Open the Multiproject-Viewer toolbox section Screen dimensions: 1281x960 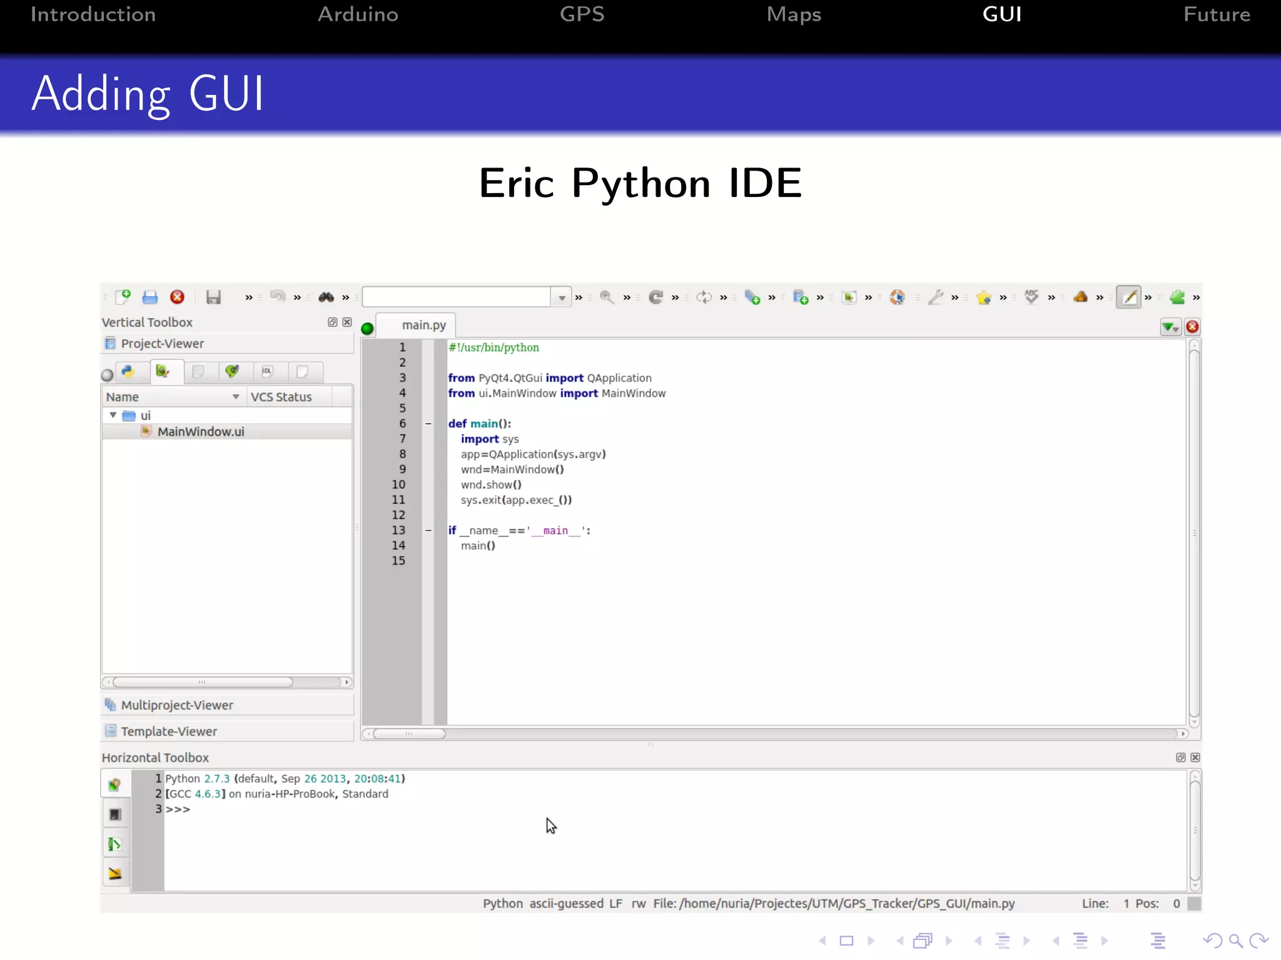coord(227,705)
